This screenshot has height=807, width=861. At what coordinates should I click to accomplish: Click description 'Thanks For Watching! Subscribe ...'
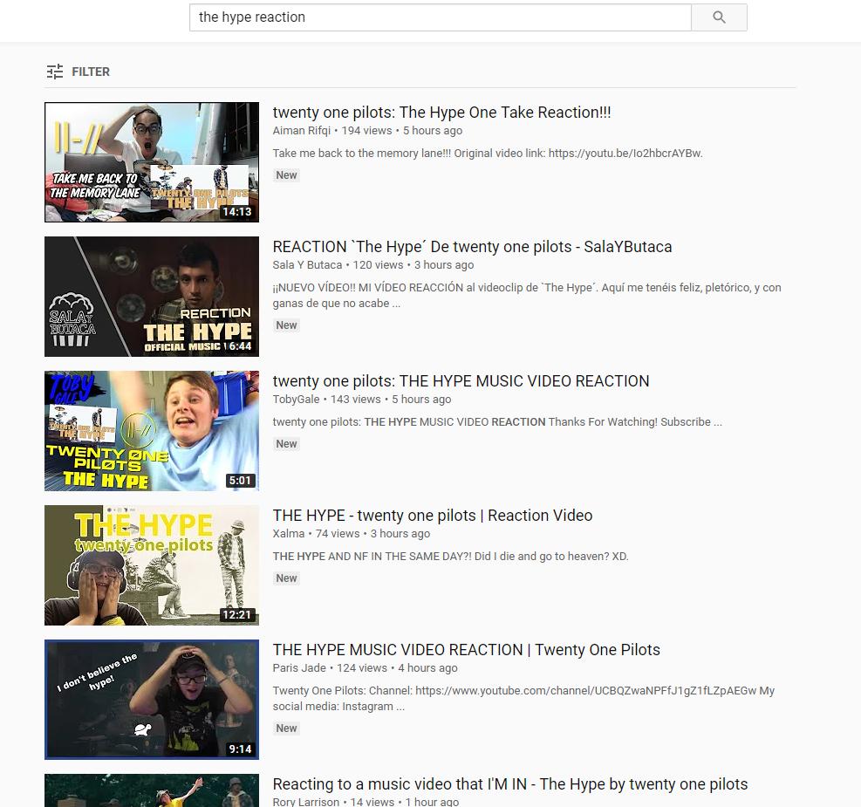point(497,422)
